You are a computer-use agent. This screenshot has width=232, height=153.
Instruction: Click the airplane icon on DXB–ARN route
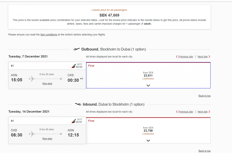pos(32,134)
